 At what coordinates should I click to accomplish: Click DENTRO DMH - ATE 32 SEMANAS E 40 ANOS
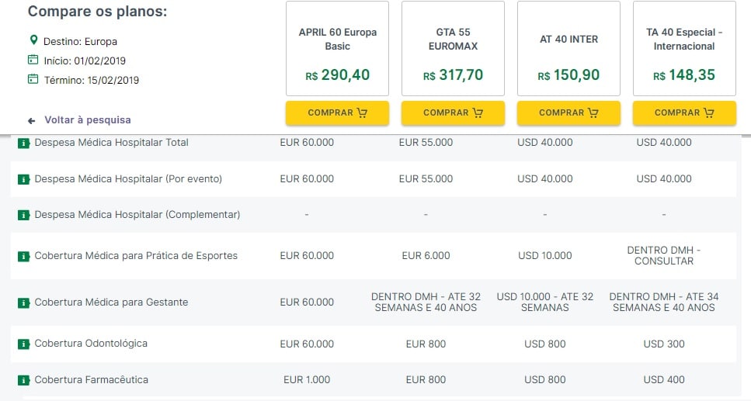426,302
